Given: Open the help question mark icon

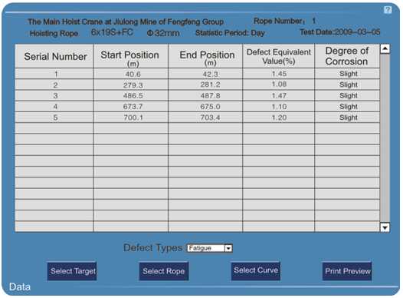Looking at the screenshot, I should 388,10.
